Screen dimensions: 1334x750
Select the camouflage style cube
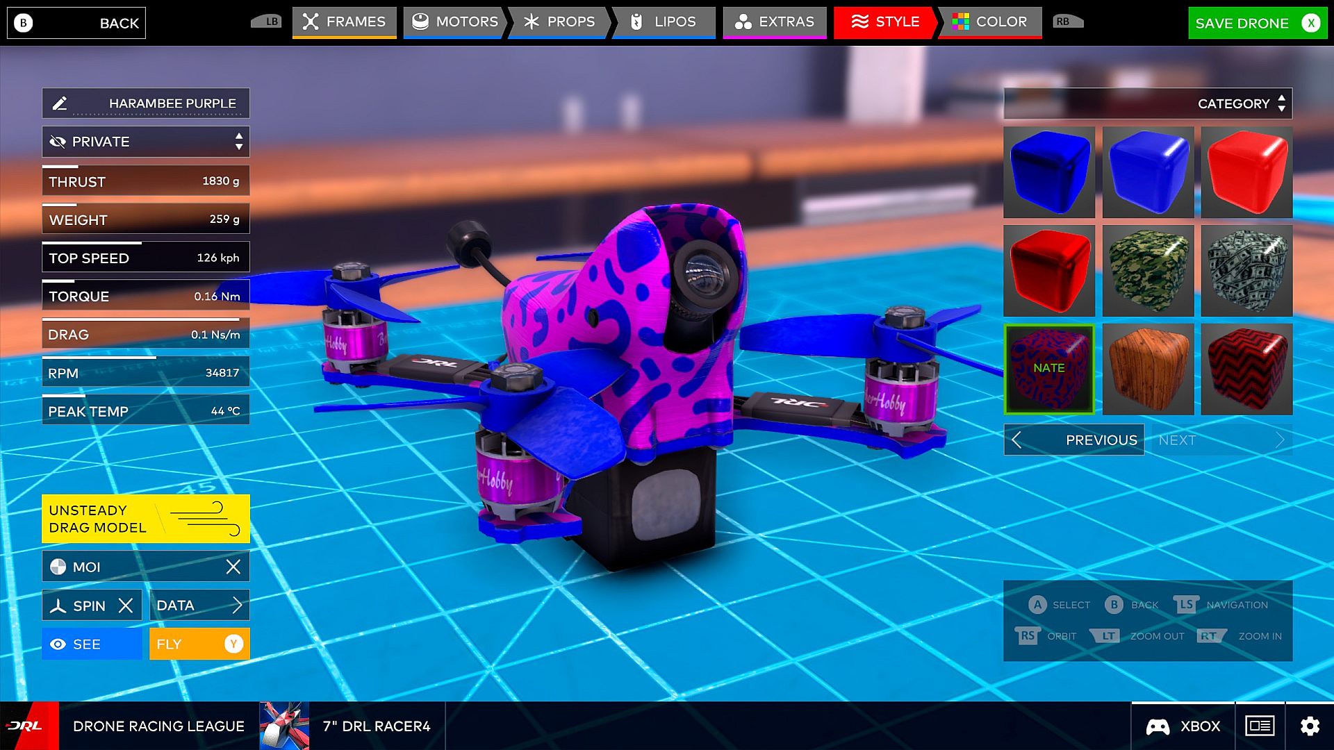click(1148, 271)
